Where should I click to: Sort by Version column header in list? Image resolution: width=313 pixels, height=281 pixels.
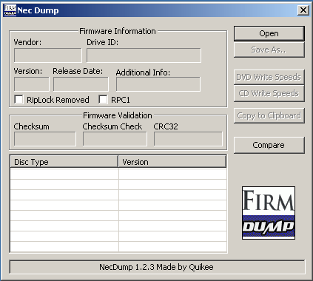(172, 162)
